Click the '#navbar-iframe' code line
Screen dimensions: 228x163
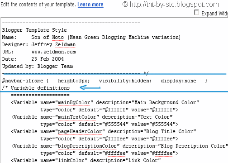(x=104, y=81)
